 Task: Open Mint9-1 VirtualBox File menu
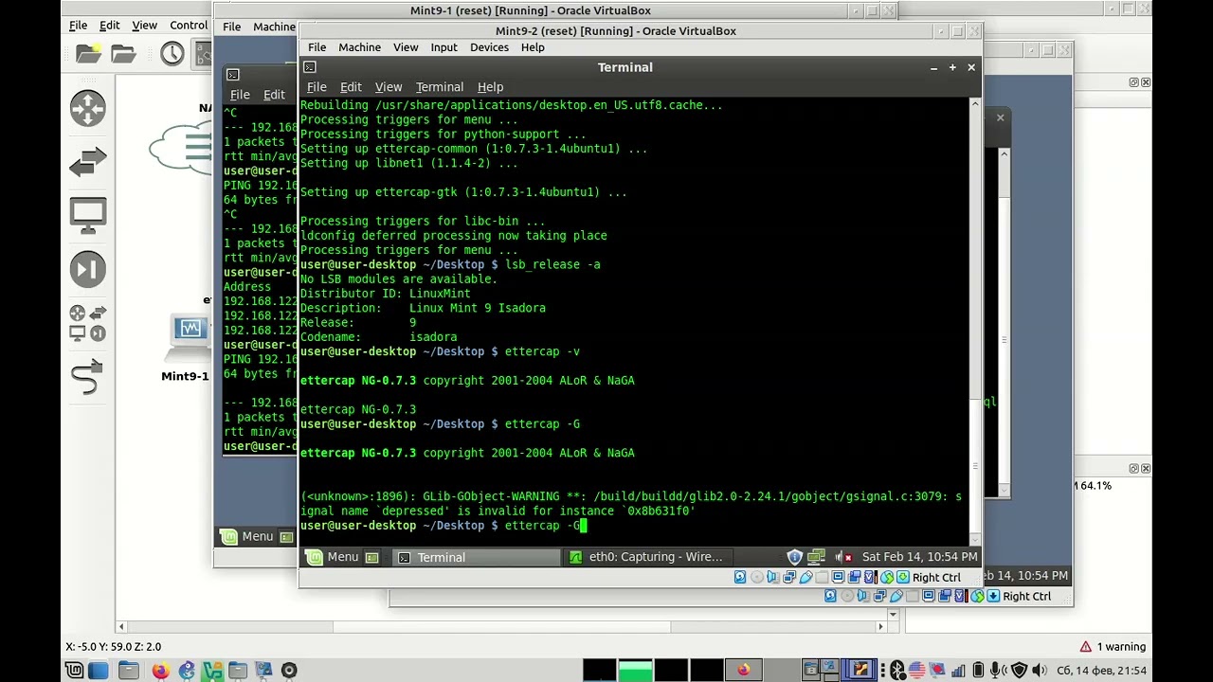[231, 27]
